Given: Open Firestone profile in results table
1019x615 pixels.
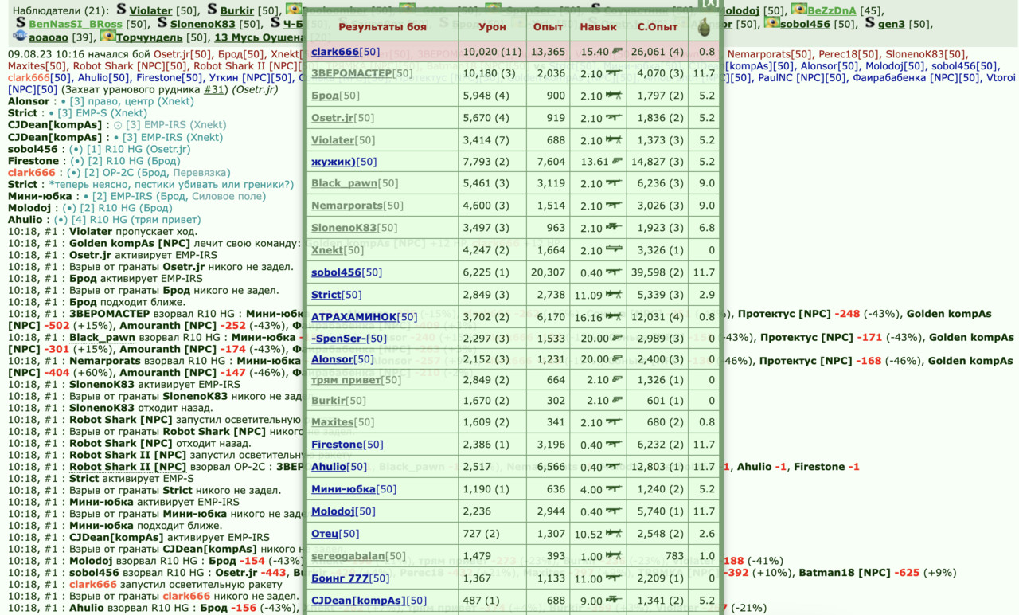Looking at the screenshot, I should coord(337,445).
